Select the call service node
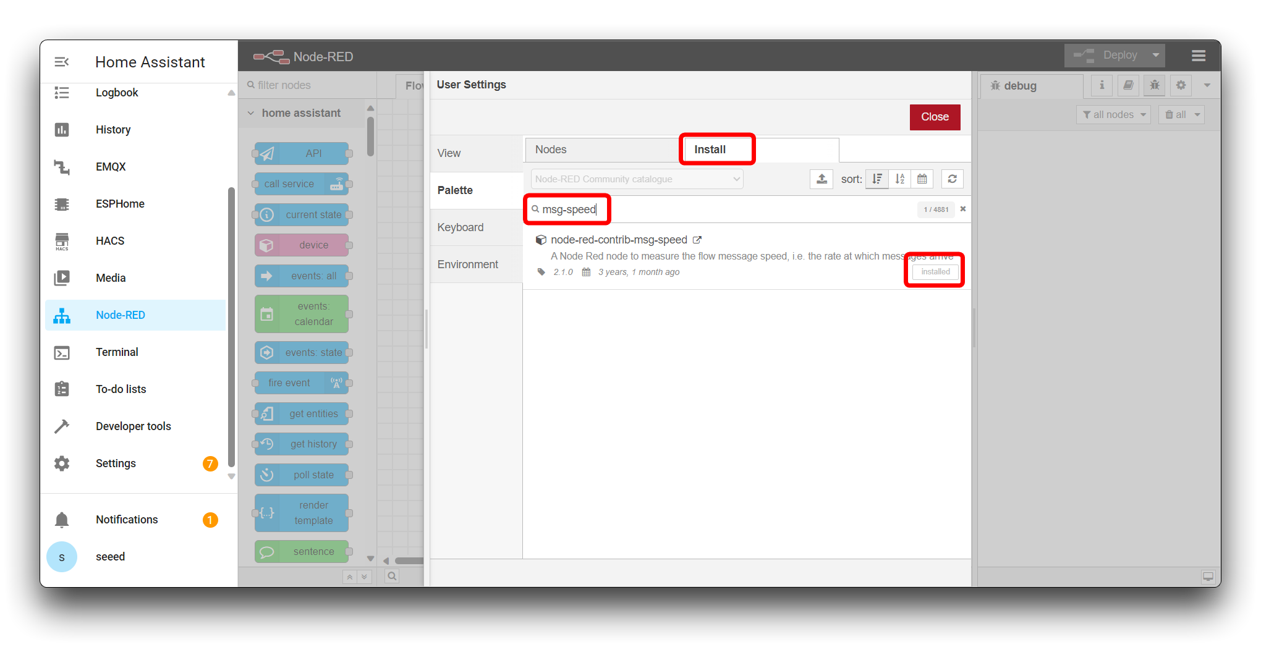This screenshot has height=647, width=1261. (x=302, y=184)
